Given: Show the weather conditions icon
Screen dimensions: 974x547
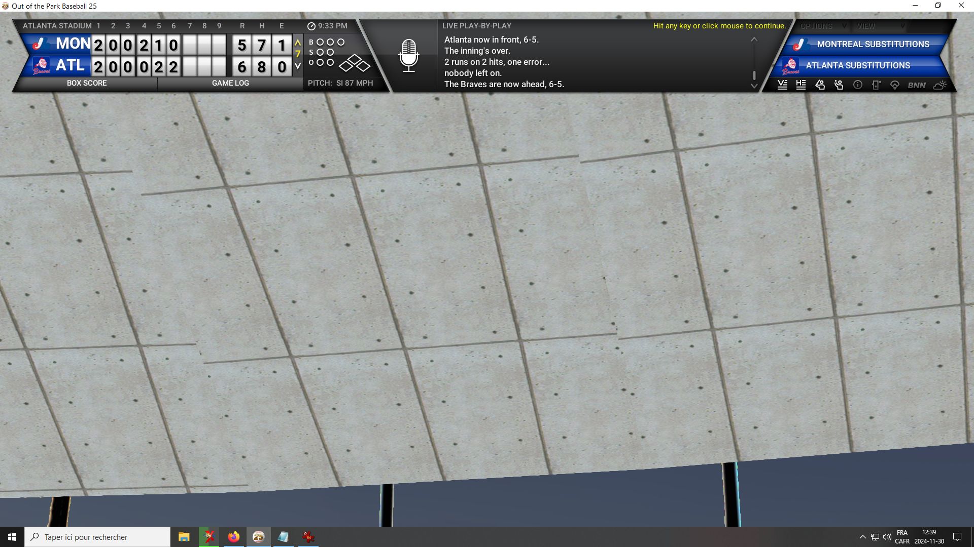Looking at the screenshot, I should point(940,85).
